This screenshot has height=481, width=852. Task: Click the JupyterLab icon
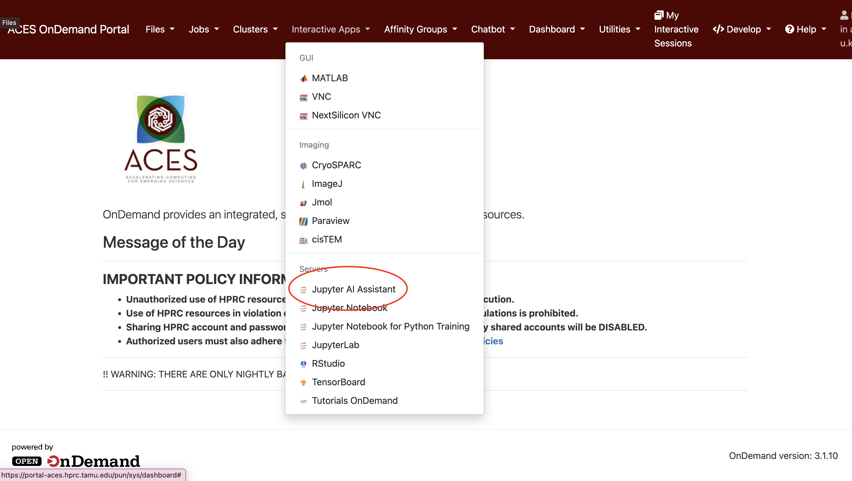coord(303,345)
